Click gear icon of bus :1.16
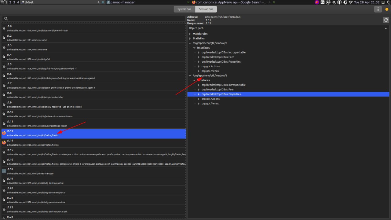This screenshot has height=220, width=391. pyautogui.click(x=4, y=162)
